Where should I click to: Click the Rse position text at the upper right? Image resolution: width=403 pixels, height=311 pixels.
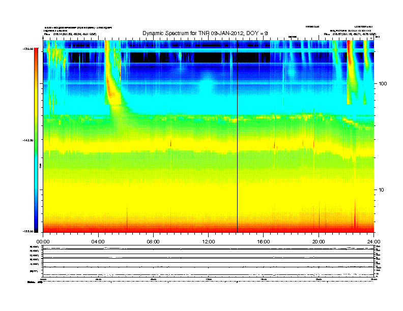click(x=350, y=34)
